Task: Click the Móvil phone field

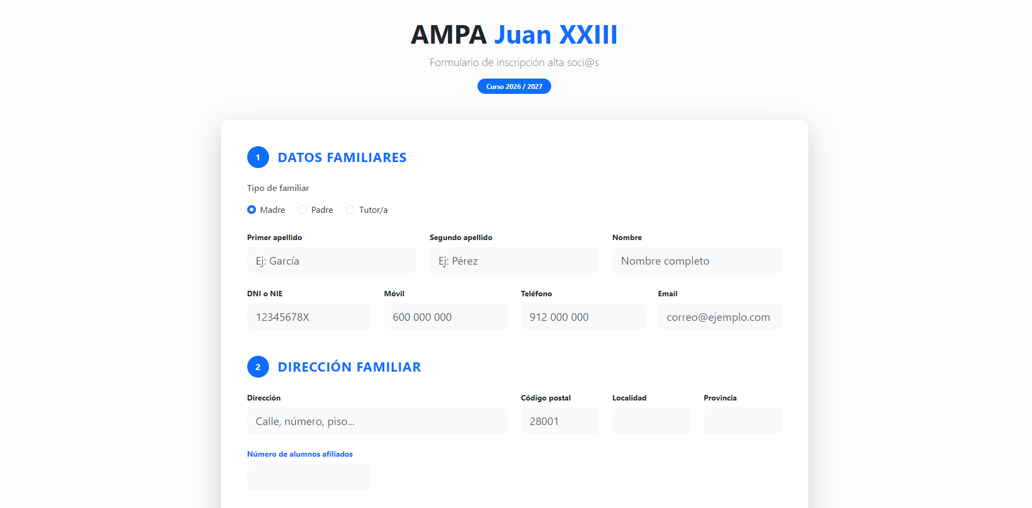Action: pos(446,317)
